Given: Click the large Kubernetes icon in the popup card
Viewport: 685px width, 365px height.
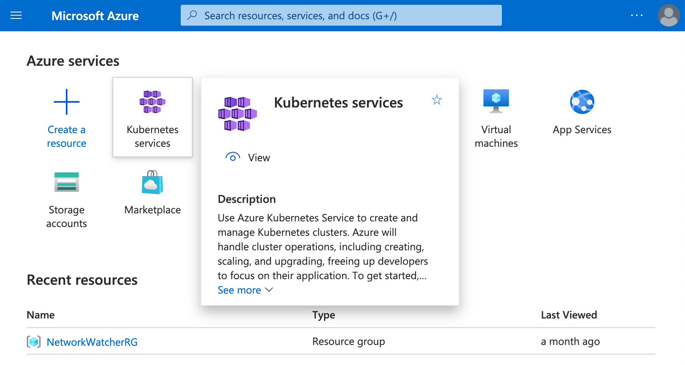Looking at the screenshot, I should (238, 114).
